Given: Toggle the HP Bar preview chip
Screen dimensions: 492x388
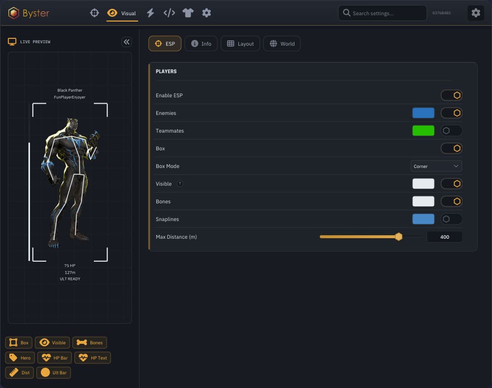Looking at the screenshot, I should point(55,358).
